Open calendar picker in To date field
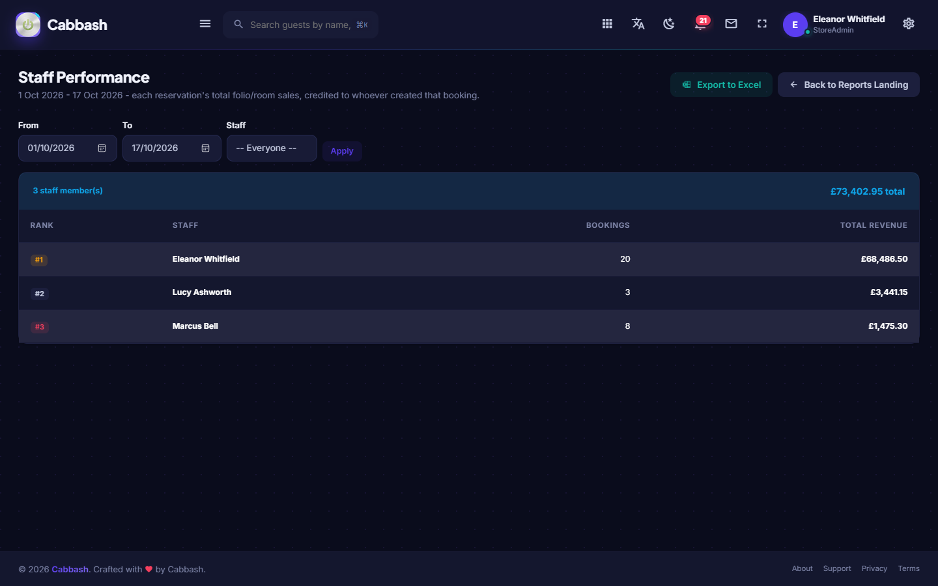 coord(206,148)
